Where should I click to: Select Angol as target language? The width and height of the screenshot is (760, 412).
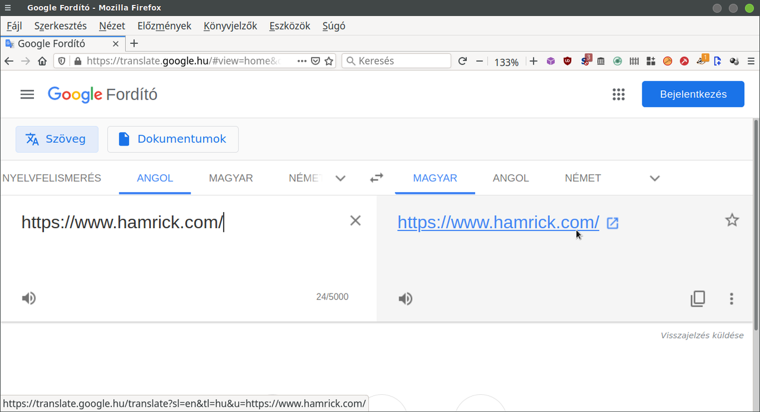(x=511, y=178)
